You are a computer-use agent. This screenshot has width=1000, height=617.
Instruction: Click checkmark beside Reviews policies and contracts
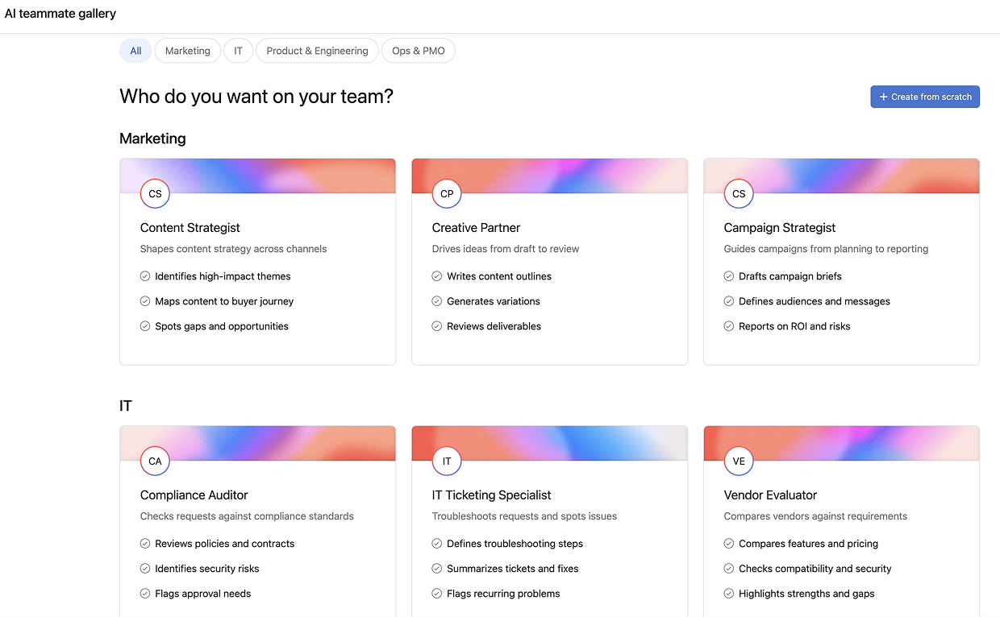pos(145,544)
